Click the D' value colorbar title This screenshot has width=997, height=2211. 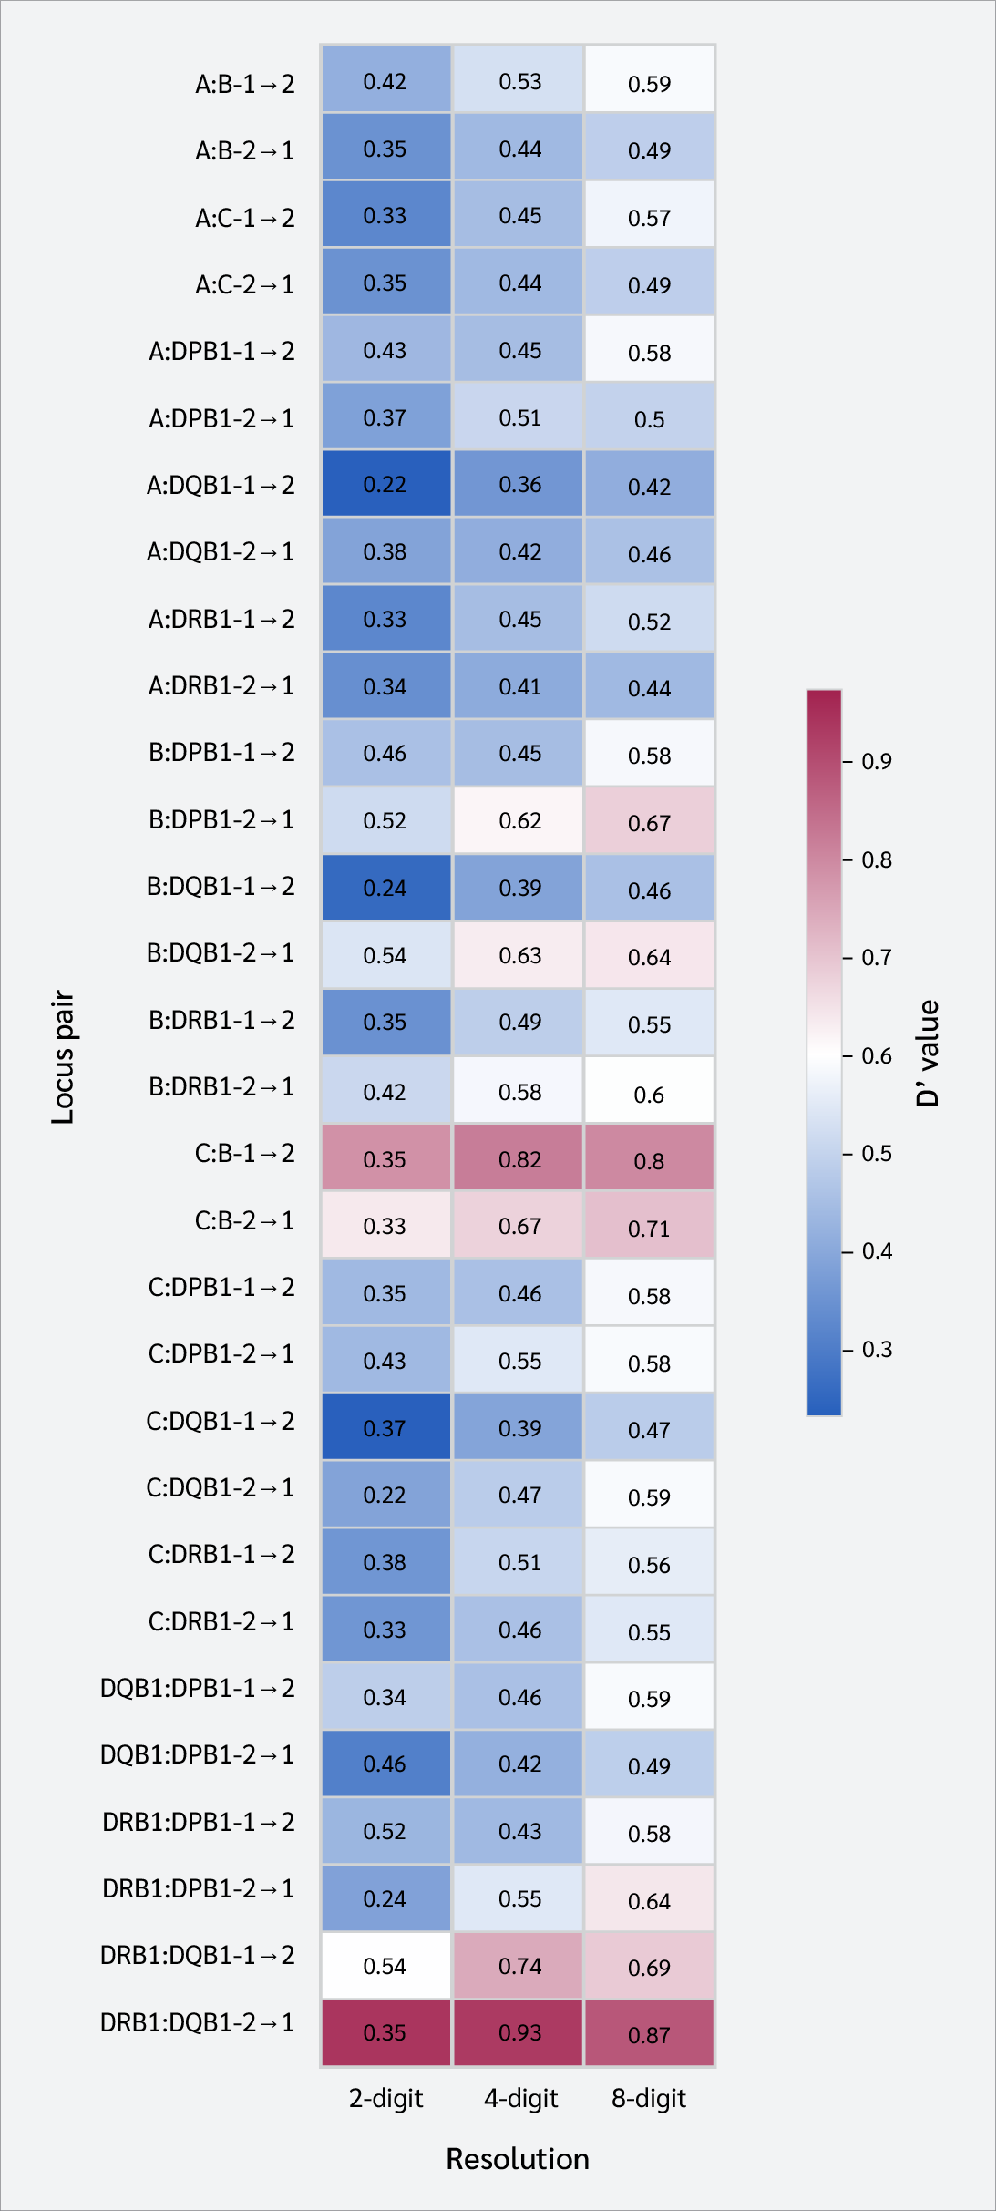(928, 1053)
